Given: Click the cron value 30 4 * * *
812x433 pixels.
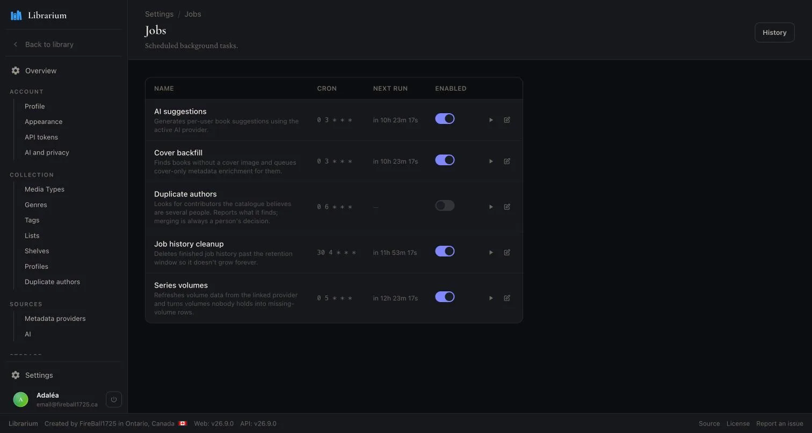Looking at the screenshot, I should point(337,253).
